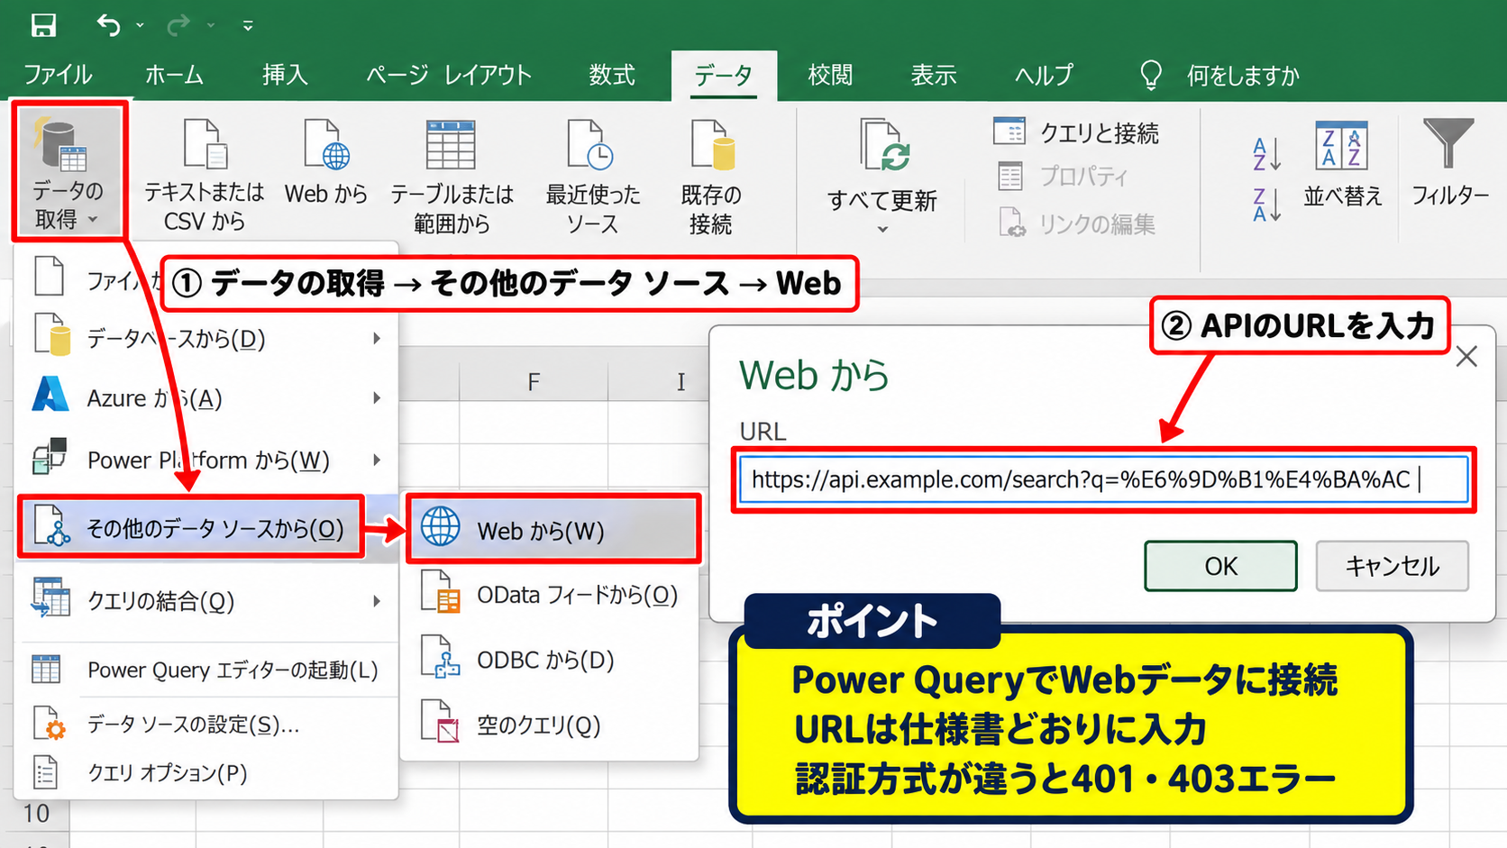Switch to the ホーム ribbon tab
The image size is (1507, 848).
pyautogui.click(x=174, y=75)
